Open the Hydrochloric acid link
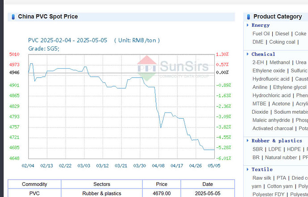 click(271, 95)
